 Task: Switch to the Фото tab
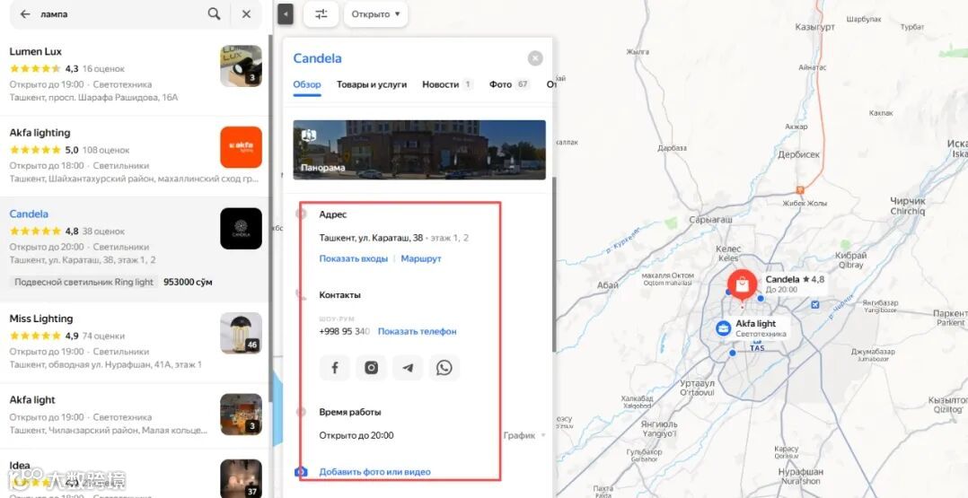509,84
